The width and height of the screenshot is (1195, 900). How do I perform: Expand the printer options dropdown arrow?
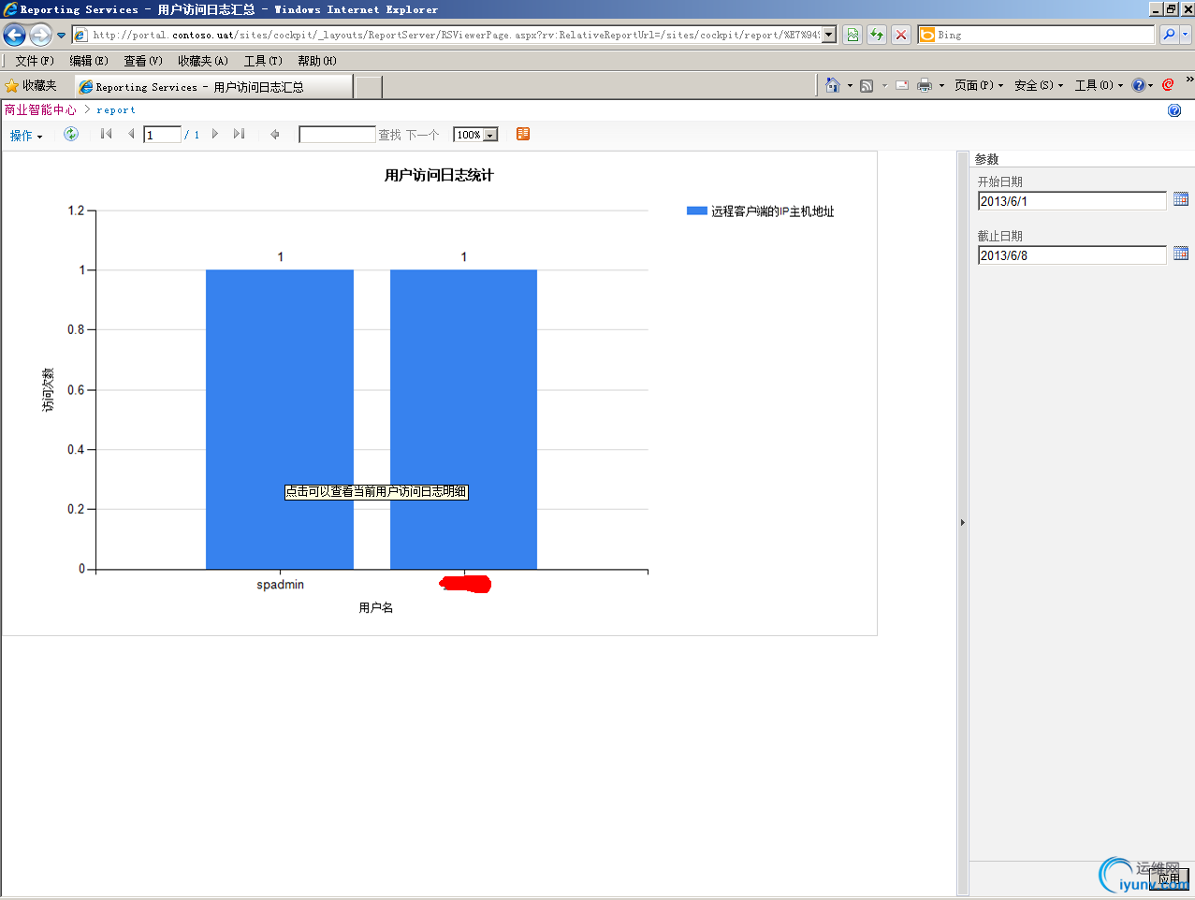[941, 86]
